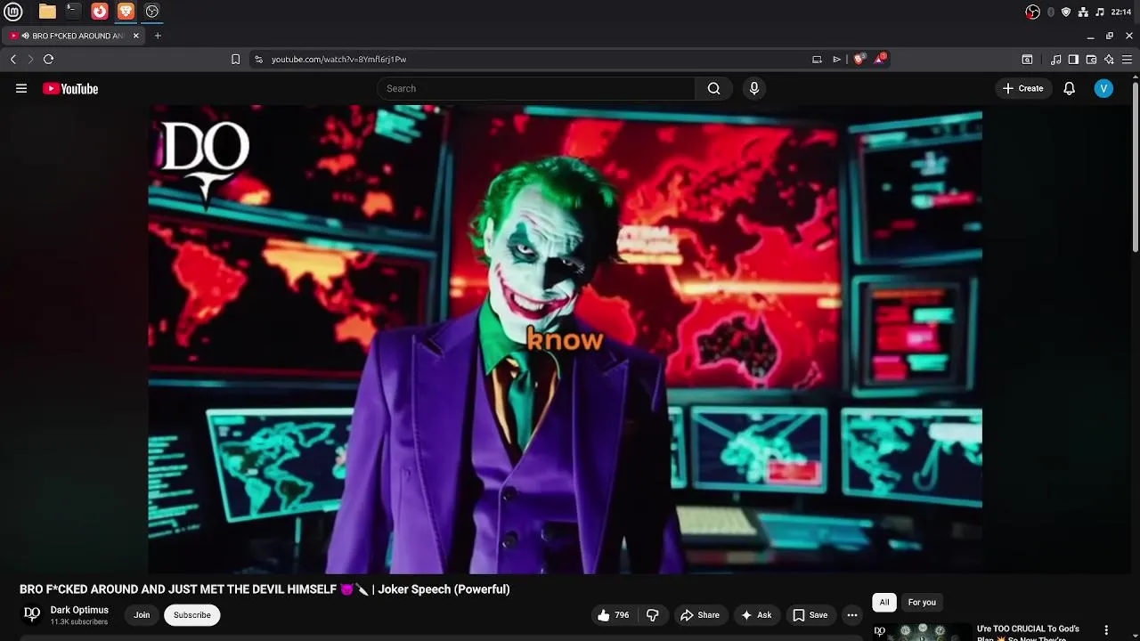The image size is (1140, 641).
Task: Switch to Brave browser in the taskbar
Action: 126,12
